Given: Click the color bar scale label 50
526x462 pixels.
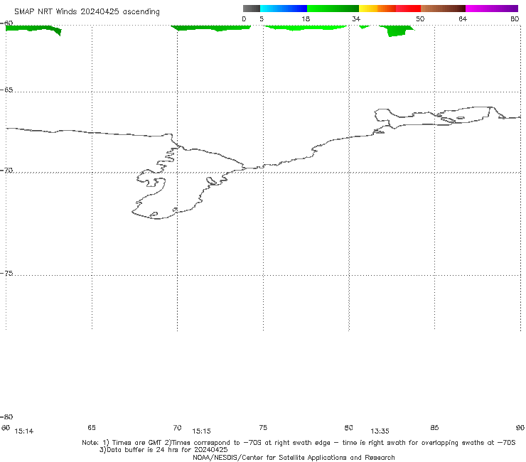Looking at the screenshot, I should [x=420, y=19].
